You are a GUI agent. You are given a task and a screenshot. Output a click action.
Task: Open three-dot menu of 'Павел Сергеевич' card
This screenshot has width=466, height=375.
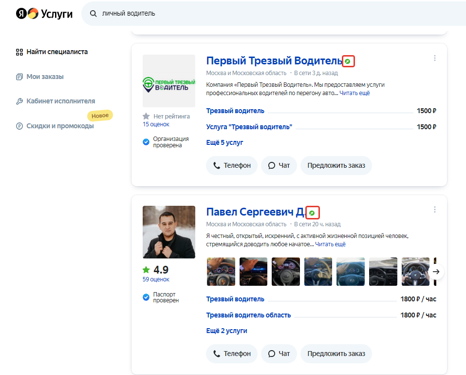[x=435, y=210]
